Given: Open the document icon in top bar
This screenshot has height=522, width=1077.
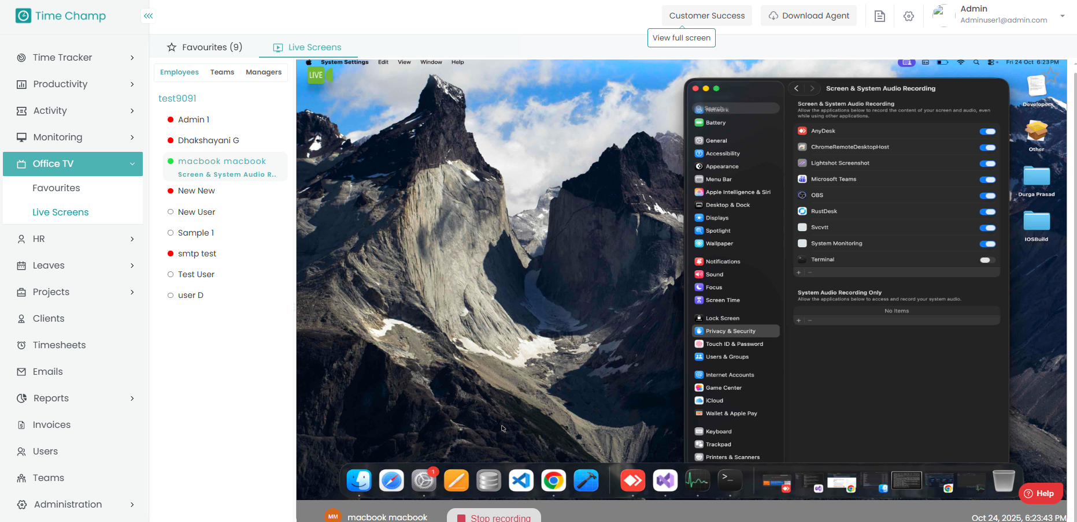Looking at the screenshot, I should (879, 16).
